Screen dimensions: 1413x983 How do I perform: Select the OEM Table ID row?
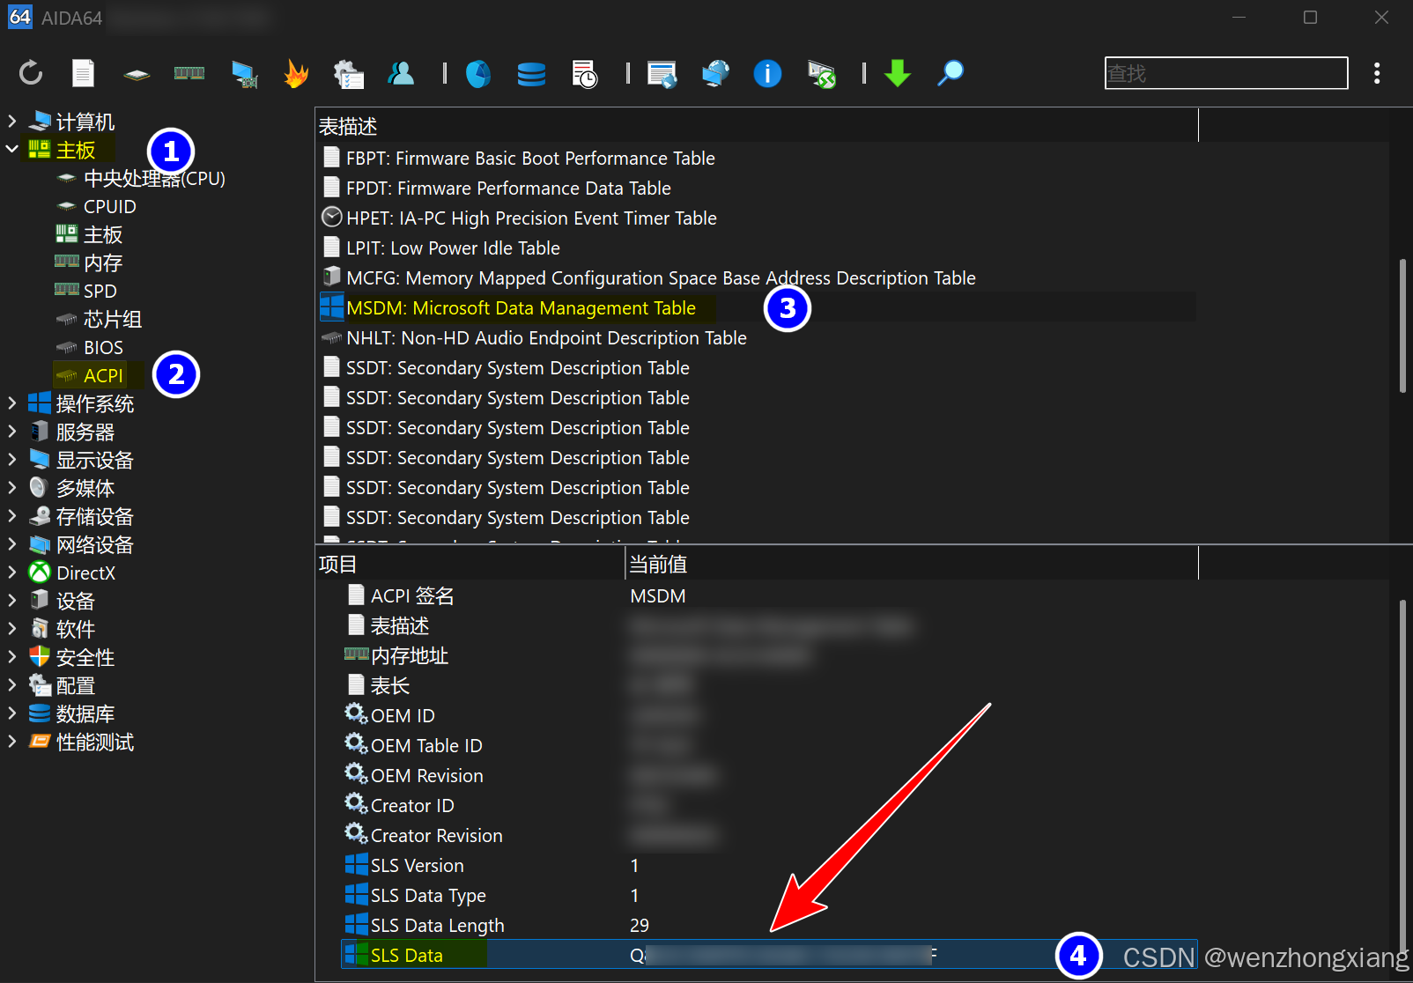[769, 746]
